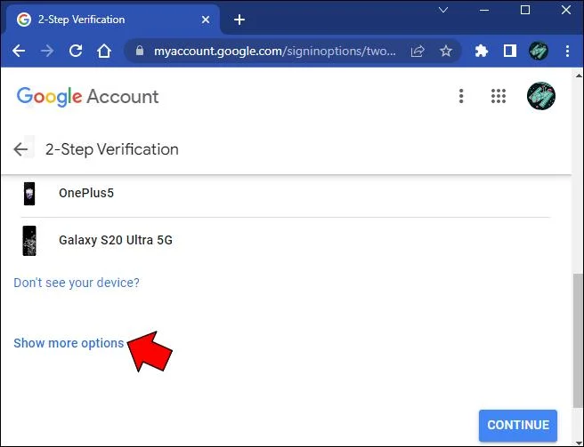Screen dimensions: 584x447
Task: Click the scrollbar up arrow
Action: pyautogui.click(x=579, y=76)
